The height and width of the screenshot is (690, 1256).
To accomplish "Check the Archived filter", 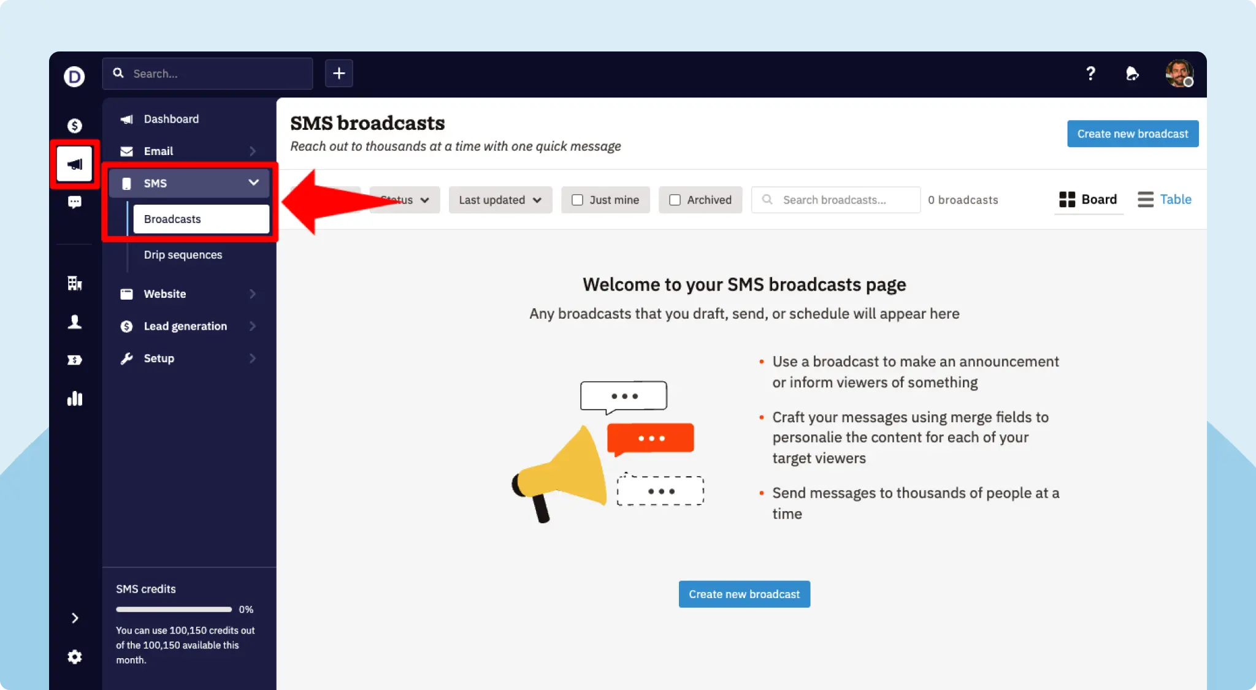I will pos(675,200).
